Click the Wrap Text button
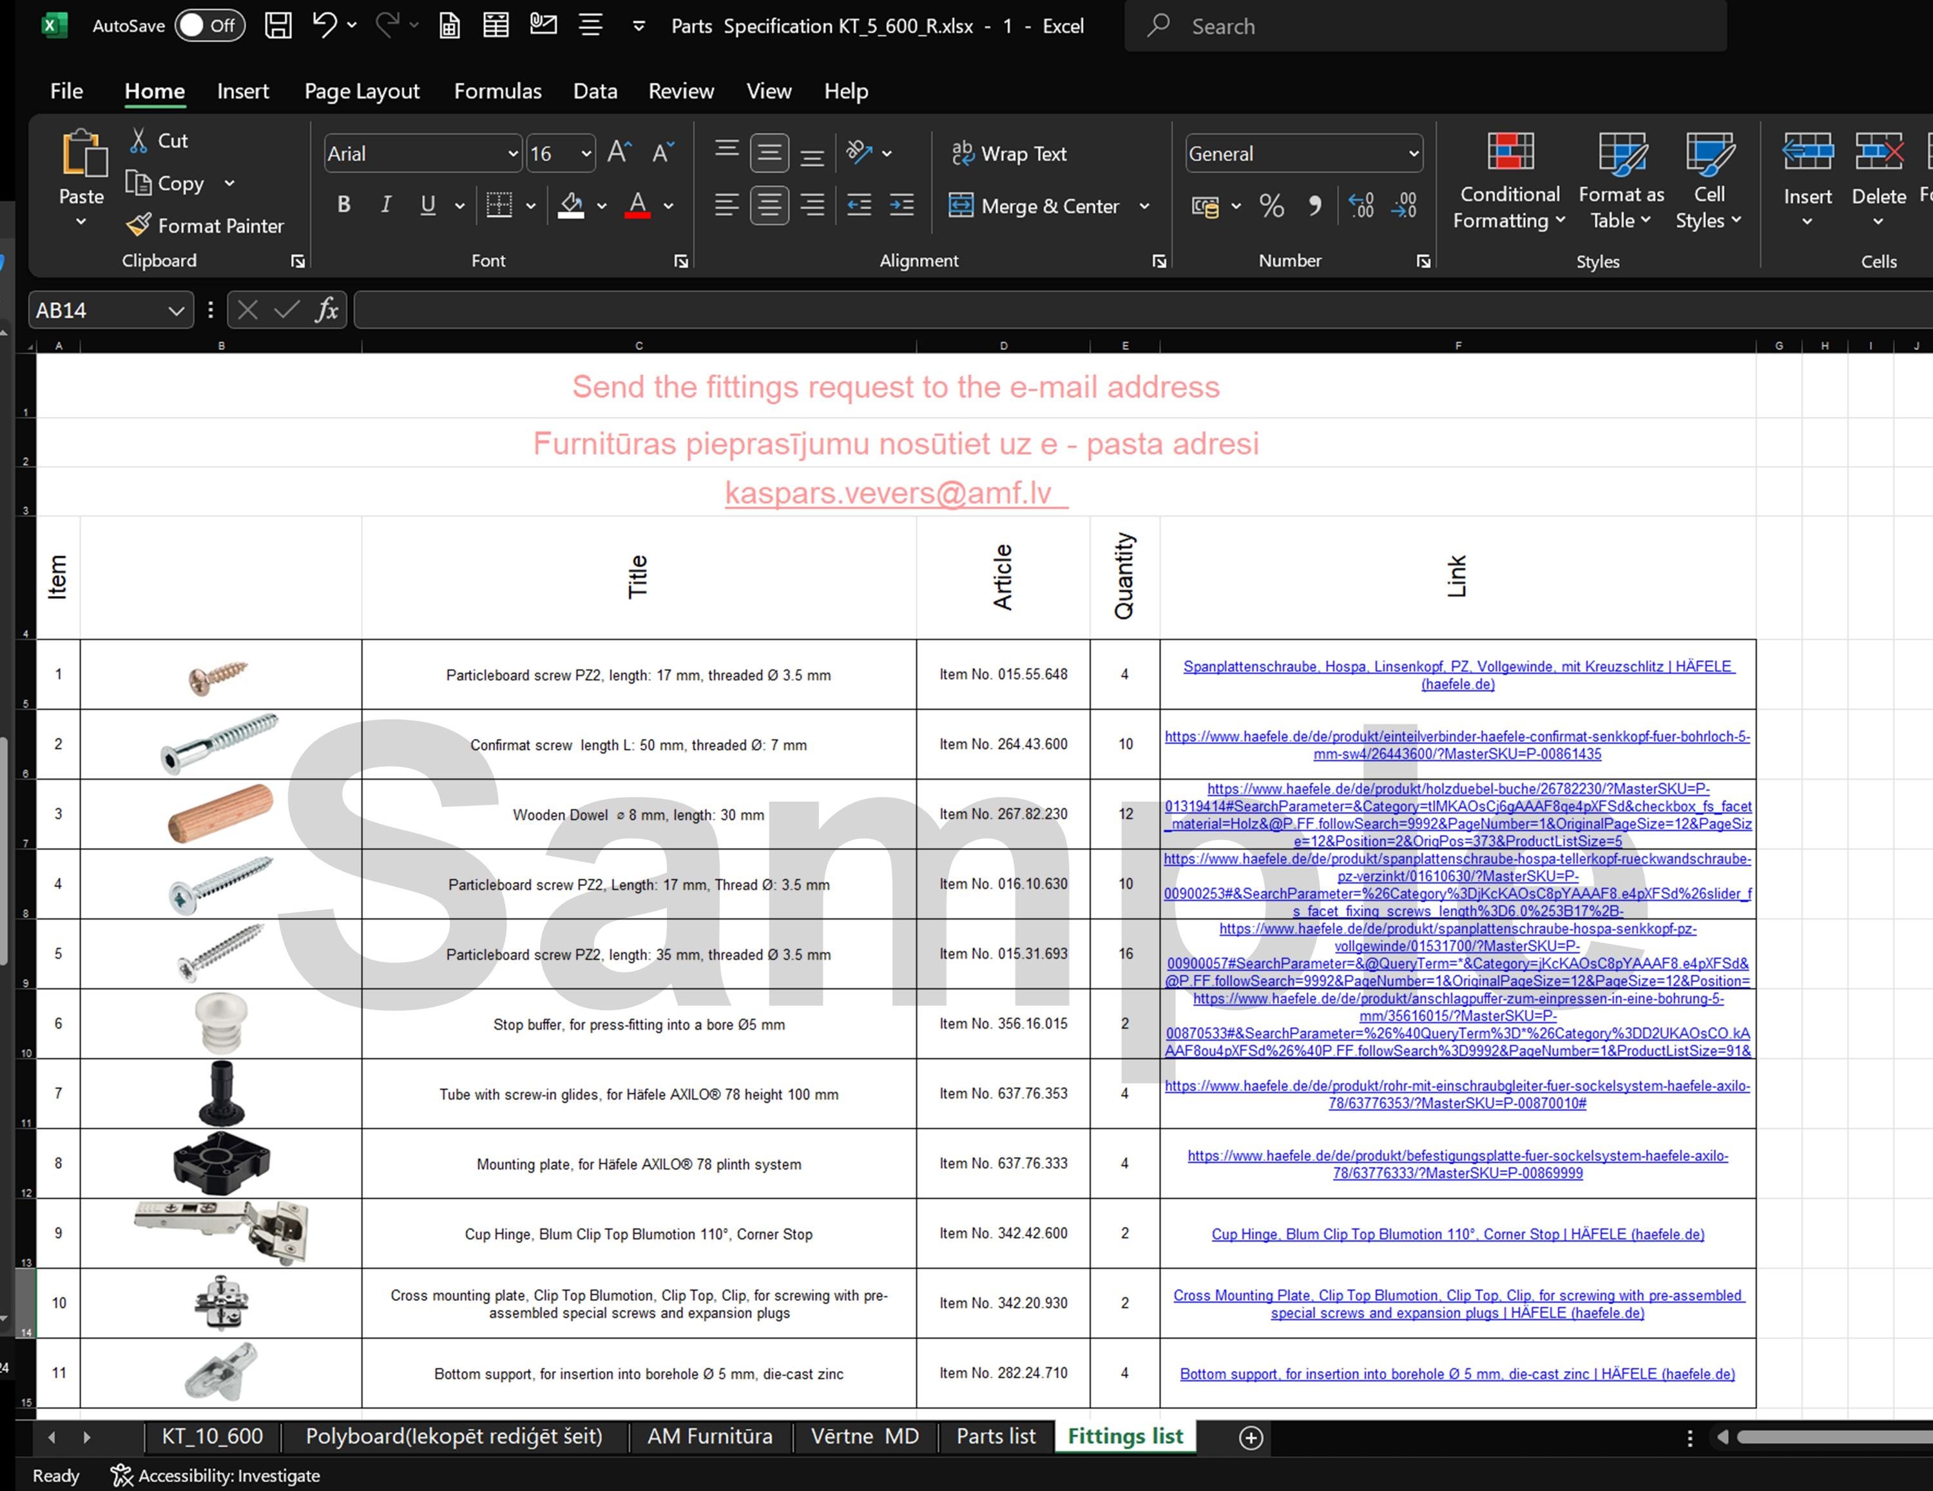The height and width of the screenshot is (1491, 1933). [1009, 153]
